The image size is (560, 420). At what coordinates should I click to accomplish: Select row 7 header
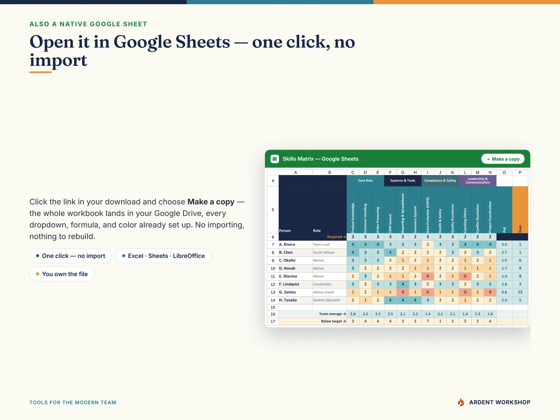[273, 245]
